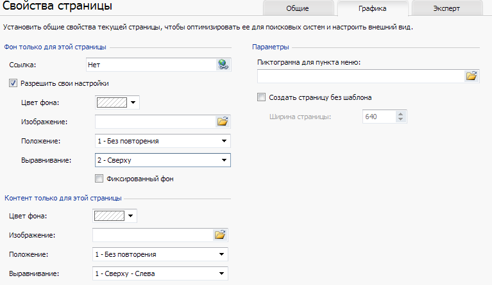
Task: Browse folder icon for Пиктограмма для пункта меню
Action: [471, 76]
